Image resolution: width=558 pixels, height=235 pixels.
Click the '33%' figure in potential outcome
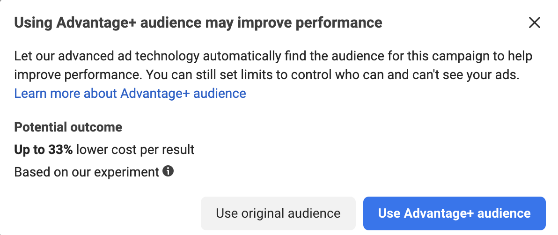tap(60, 149)
